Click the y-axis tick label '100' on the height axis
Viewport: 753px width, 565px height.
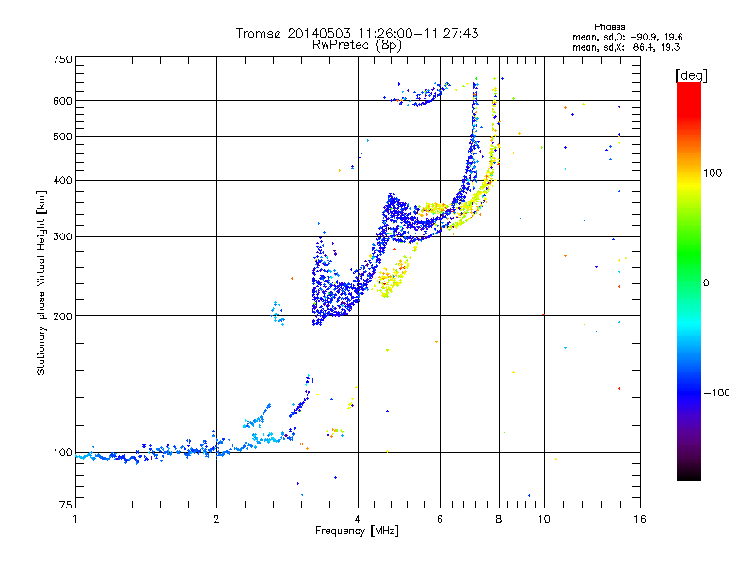(x=62, y=453)
